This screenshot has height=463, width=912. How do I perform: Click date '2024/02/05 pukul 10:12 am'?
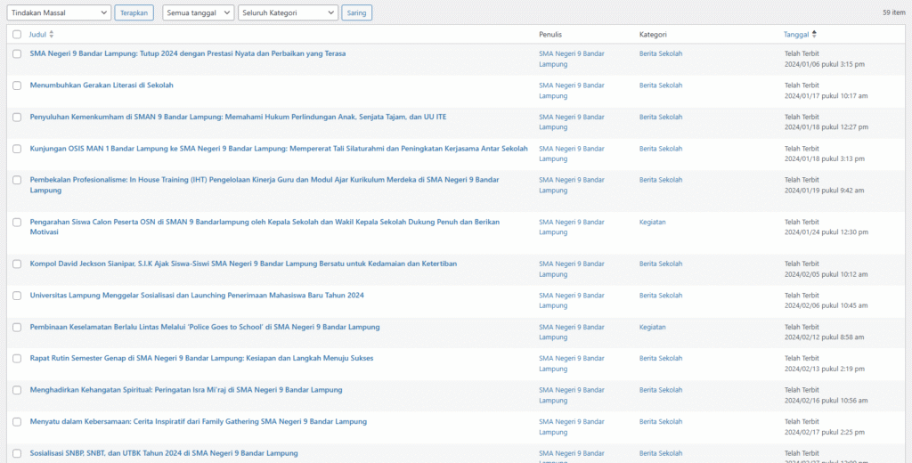(826, 274)
